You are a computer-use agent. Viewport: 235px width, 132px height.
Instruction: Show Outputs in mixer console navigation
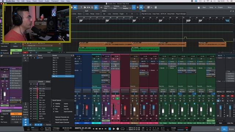pos(25,112)
